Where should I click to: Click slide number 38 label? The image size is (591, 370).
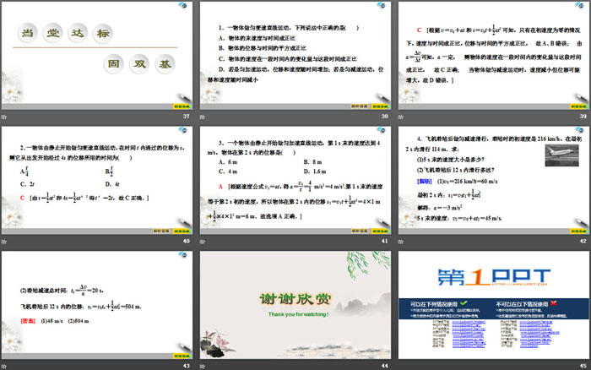point(384,117)
